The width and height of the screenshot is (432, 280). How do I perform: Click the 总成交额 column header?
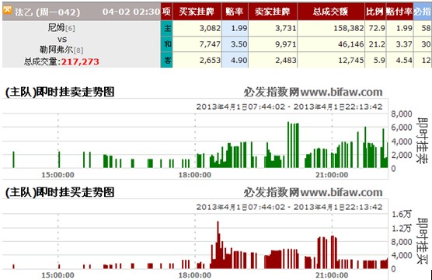331,12
